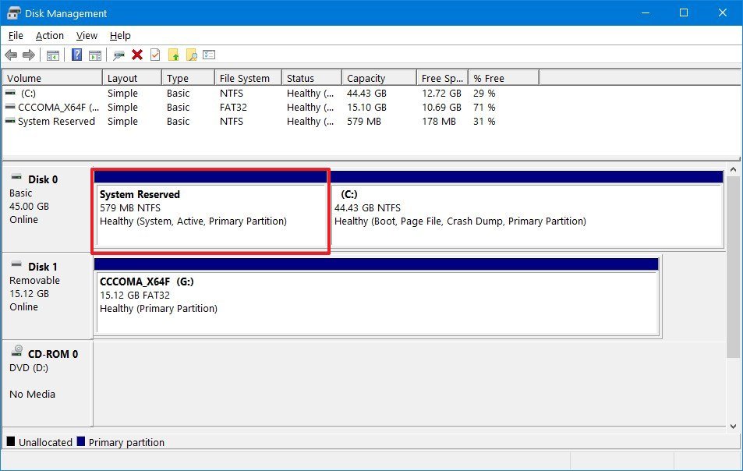Sort by the Type column header
The image size is (743, 471).
[188, 78]
